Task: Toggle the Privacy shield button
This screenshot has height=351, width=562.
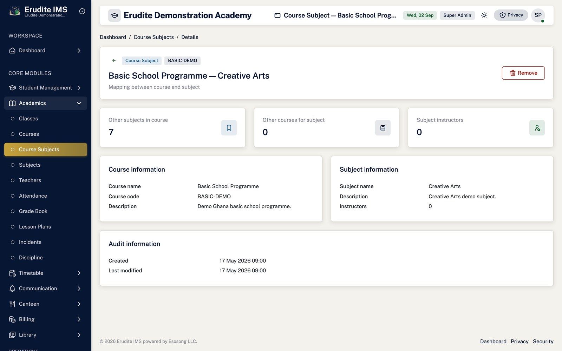Action: [x=511, y=15]
